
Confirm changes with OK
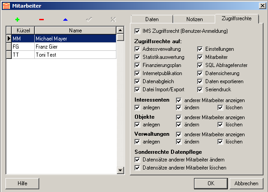click(211, 183)
